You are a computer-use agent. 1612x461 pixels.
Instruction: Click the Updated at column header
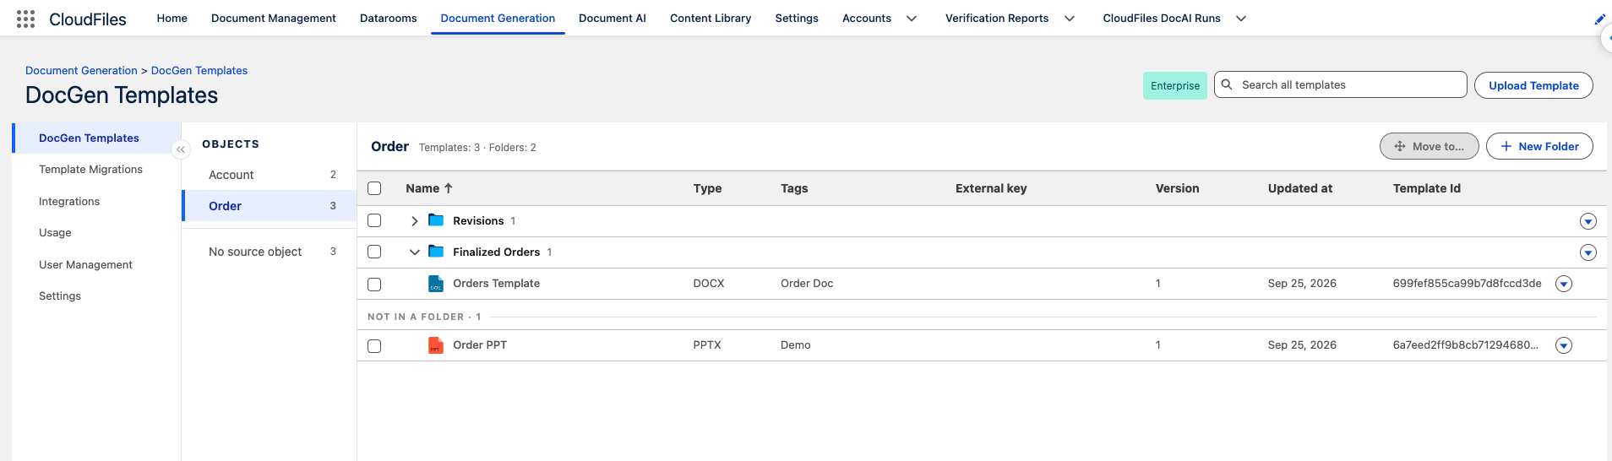(1299, 188)
